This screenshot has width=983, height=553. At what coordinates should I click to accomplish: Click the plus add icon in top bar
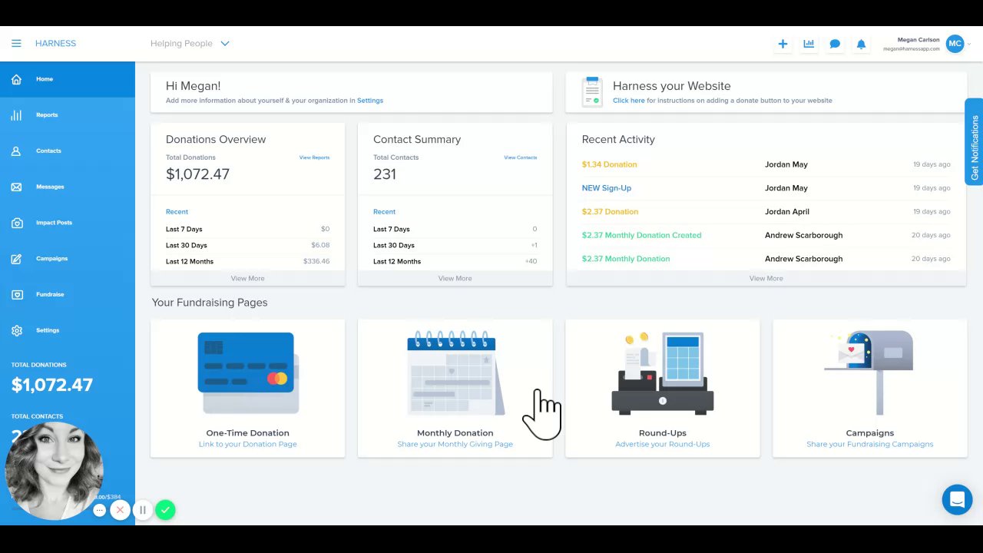[783, 44]
